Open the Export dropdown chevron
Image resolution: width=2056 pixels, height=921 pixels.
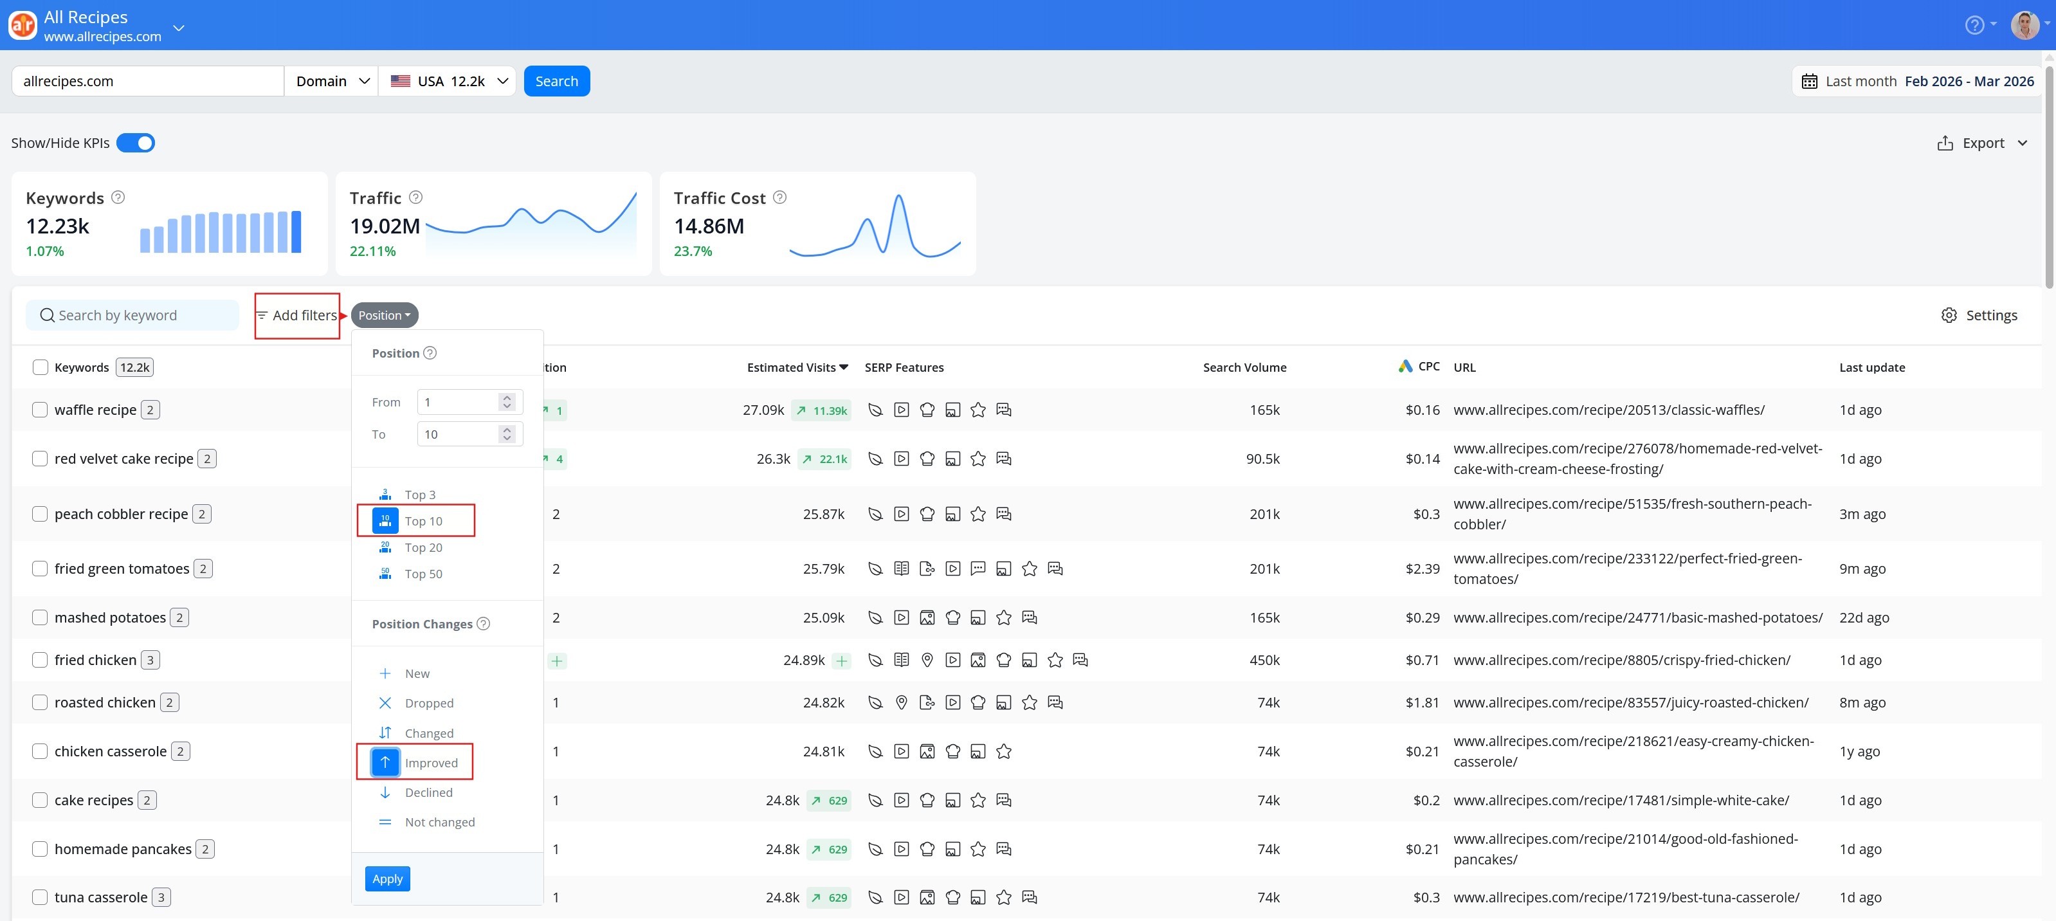2023,143
